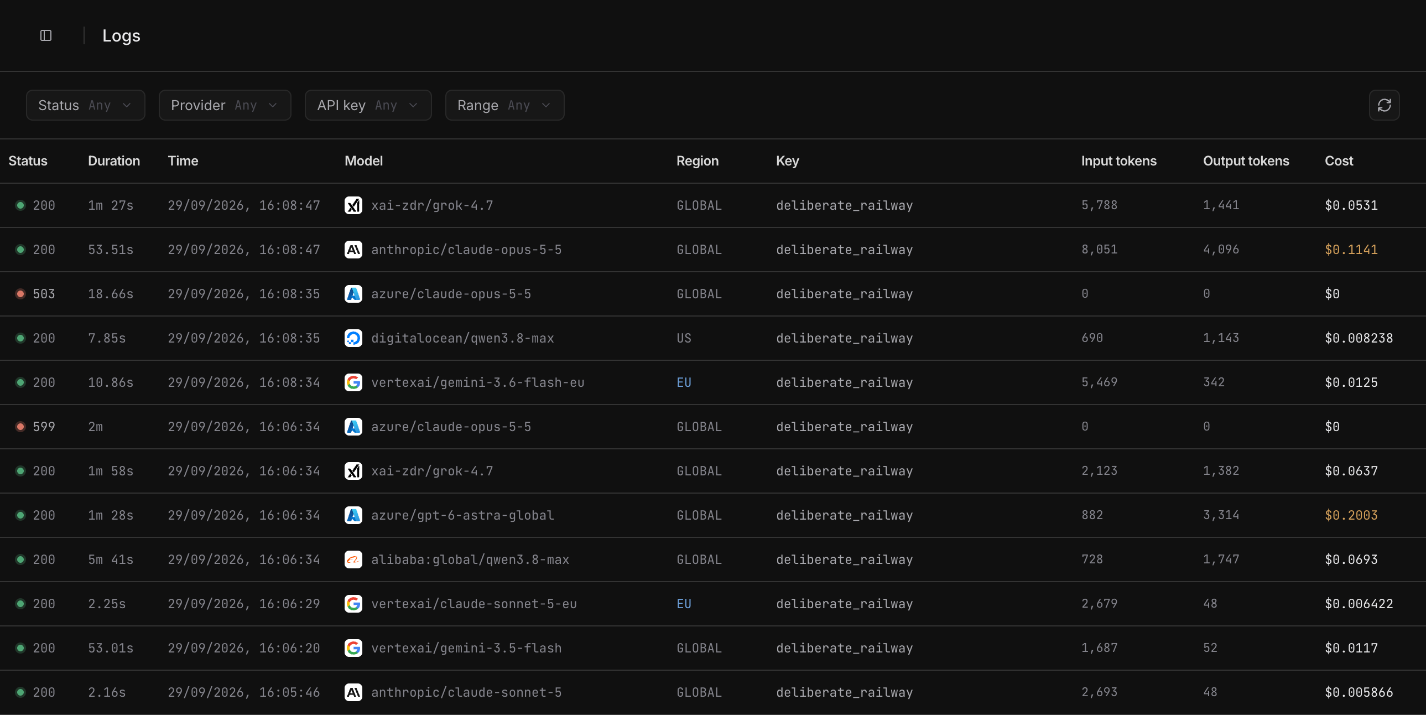The height and width of the screenshot is (715, 1426).
Task: Select model text vertexai/gemini-3.6-flash-eu
Action: click(478, 383)
